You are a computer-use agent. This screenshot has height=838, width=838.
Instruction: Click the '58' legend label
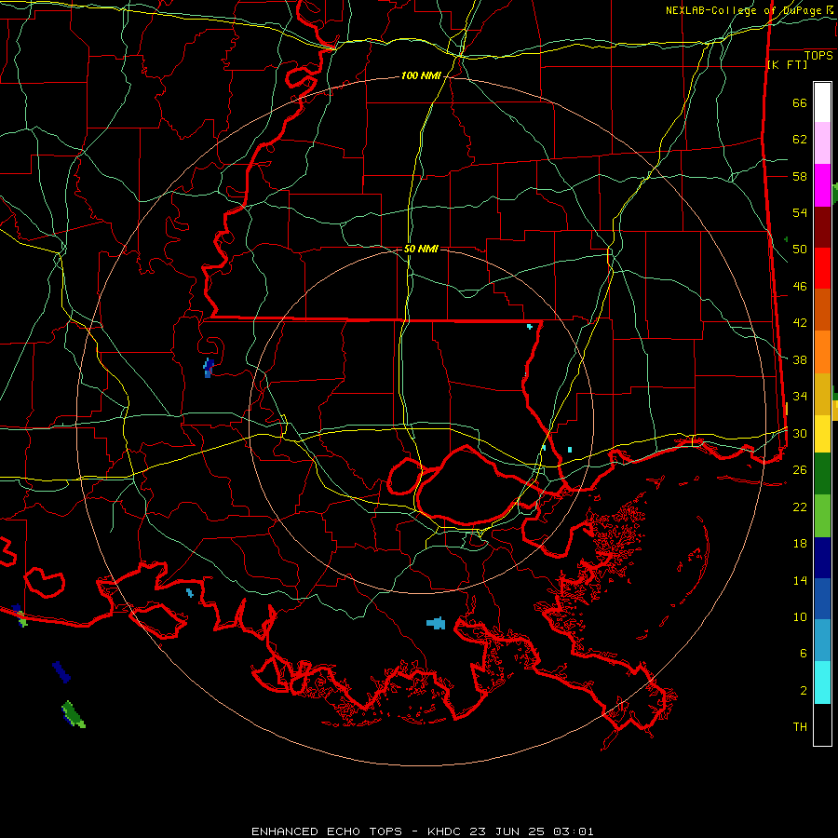[x=800, y=176]
